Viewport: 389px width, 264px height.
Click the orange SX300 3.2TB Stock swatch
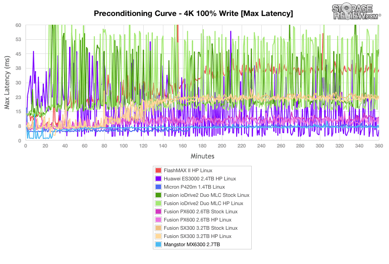[158, 228]
